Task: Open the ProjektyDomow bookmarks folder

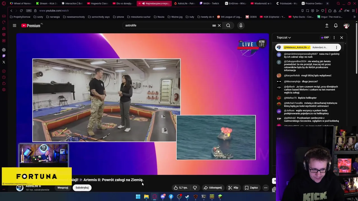Action: pos(20,17)
